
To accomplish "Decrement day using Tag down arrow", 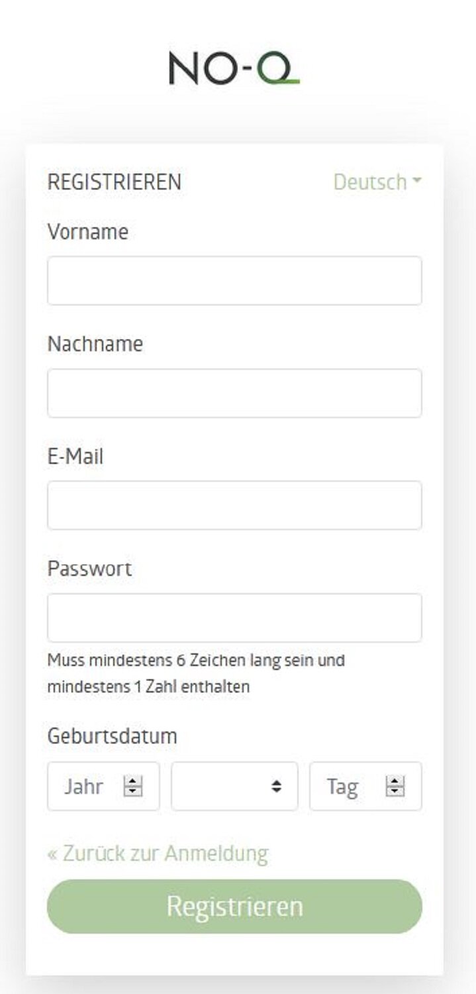I will (395, 791).
